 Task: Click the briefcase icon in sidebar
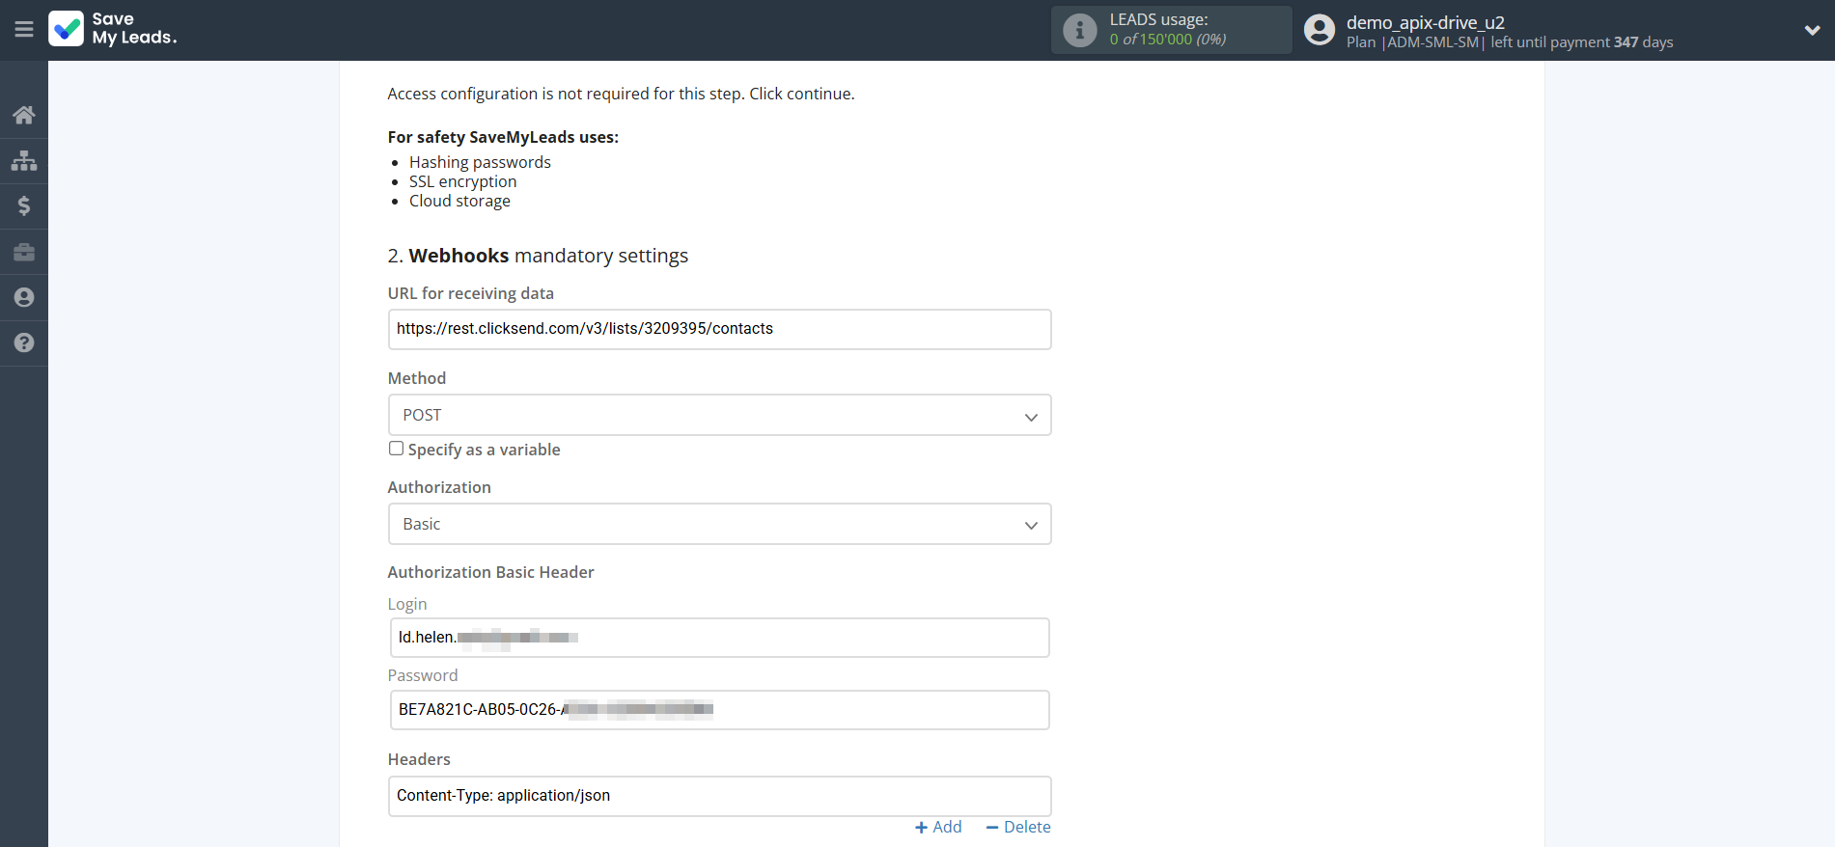pyautogui.click(x=24, y=252)
